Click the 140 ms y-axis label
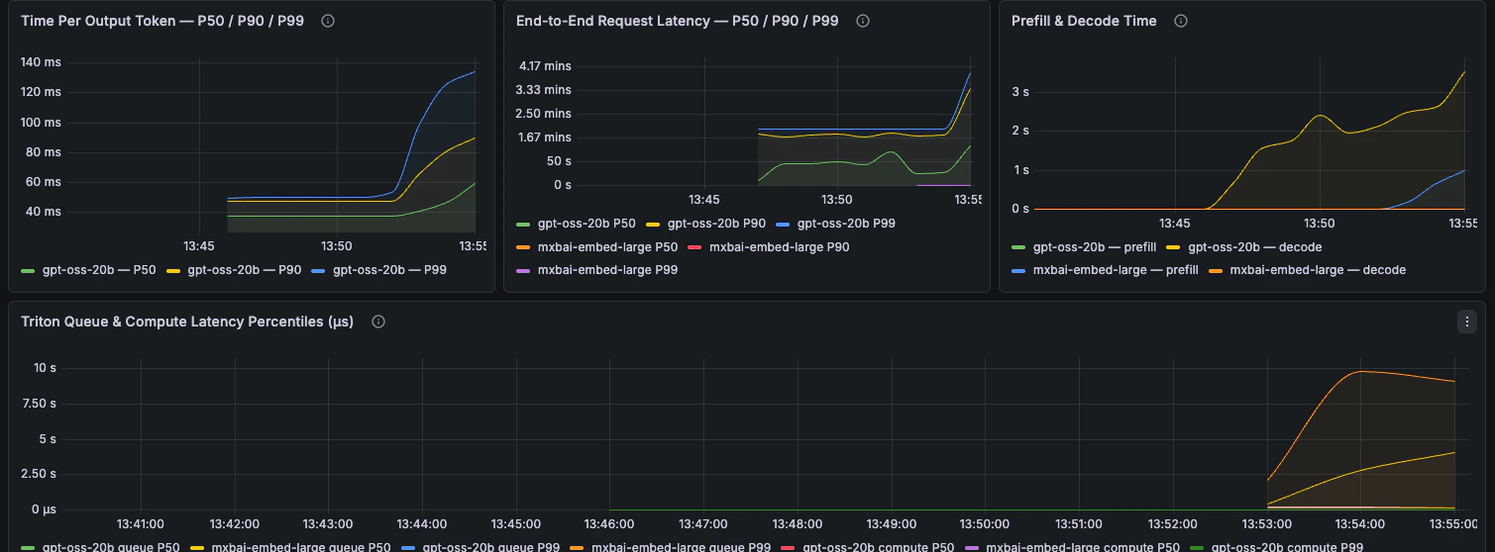 [x=41, y=61]
